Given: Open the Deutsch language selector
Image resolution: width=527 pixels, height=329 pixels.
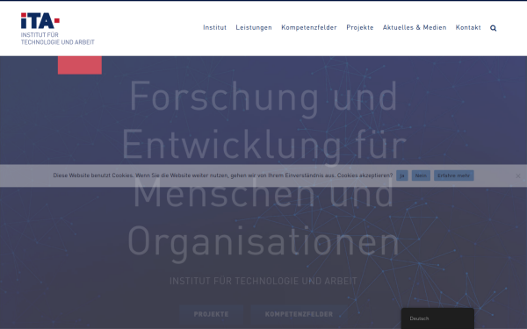Looking at the screenshot, I should [x=437, y=318].
